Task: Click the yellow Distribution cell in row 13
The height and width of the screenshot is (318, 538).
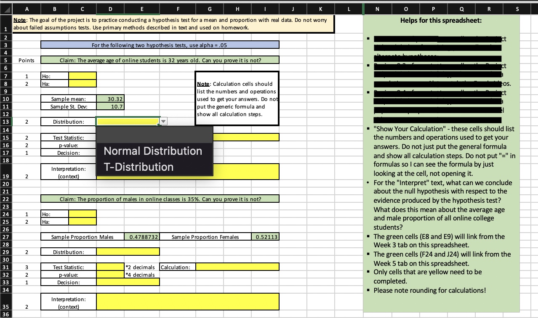Action: coord(128,122)
